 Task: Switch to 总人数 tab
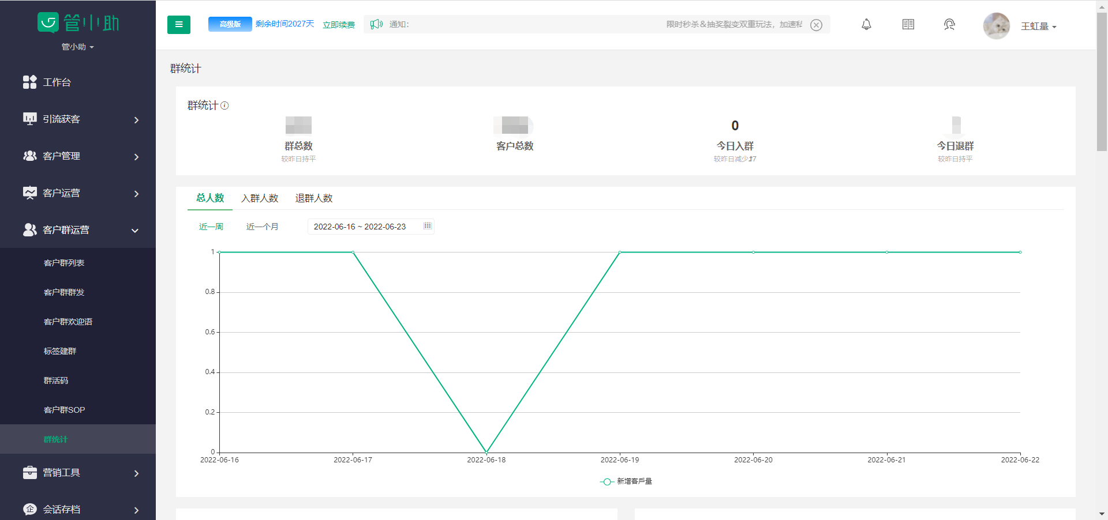point(210,198)
